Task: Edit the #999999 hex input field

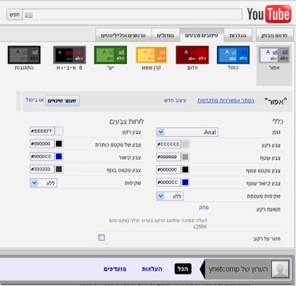Action: (168, 157)
